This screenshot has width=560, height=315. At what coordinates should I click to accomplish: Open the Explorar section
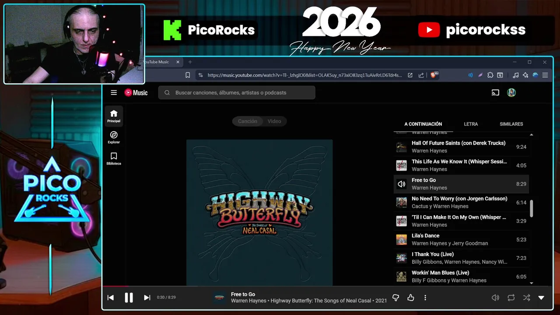tap(114, 137)
